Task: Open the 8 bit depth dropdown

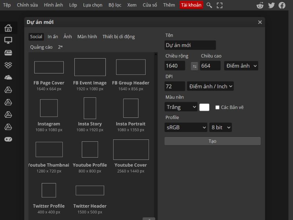Action: point(220,127)
